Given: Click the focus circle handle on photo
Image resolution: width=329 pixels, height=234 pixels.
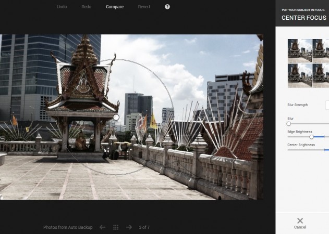Looking at the screenshot, I should tap(116, 118).
